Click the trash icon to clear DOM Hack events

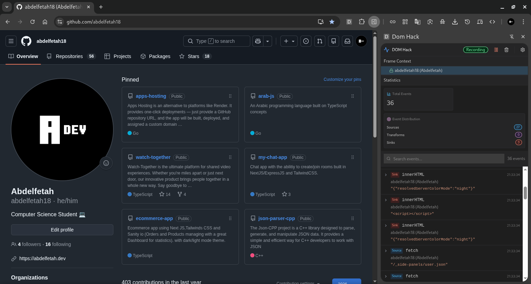506,50
